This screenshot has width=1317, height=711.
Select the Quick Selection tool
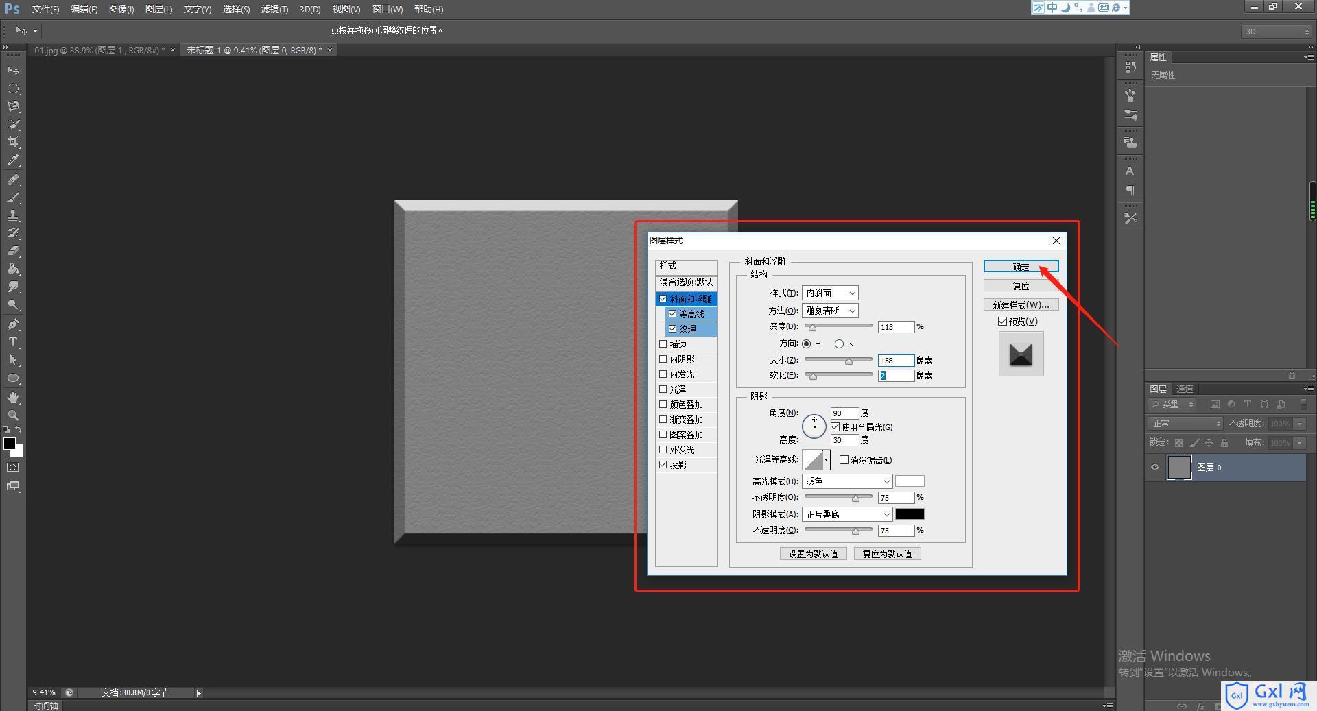[x=13, y=124]
